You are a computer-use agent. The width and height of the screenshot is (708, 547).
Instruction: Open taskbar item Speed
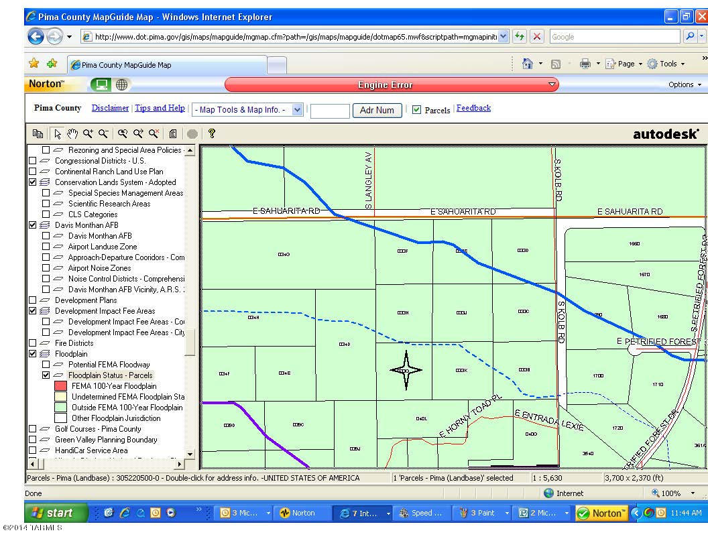pyautogui.click(x=422, y=513)
